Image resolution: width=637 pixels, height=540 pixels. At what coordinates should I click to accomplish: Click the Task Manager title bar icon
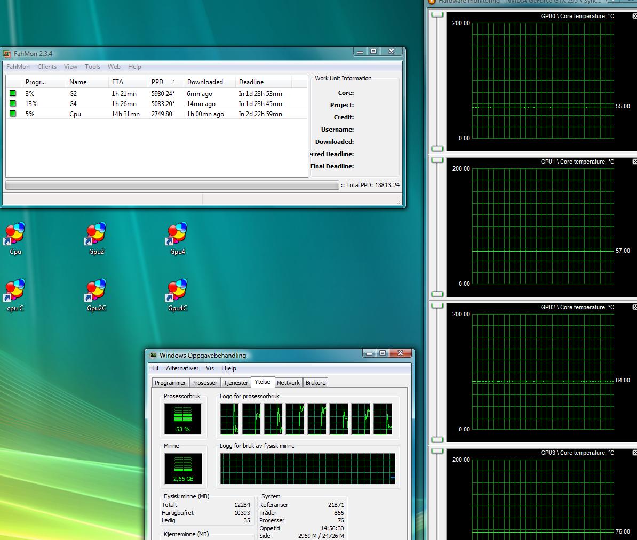[x=153, y=355]
